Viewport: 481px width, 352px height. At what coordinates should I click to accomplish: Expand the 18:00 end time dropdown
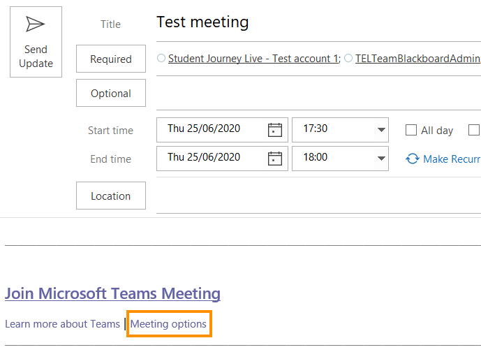[381, 158]
